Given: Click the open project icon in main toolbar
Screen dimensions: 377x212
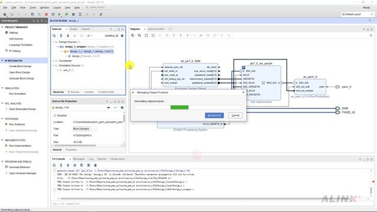Looking at the screenshot, I should (5, 14).
